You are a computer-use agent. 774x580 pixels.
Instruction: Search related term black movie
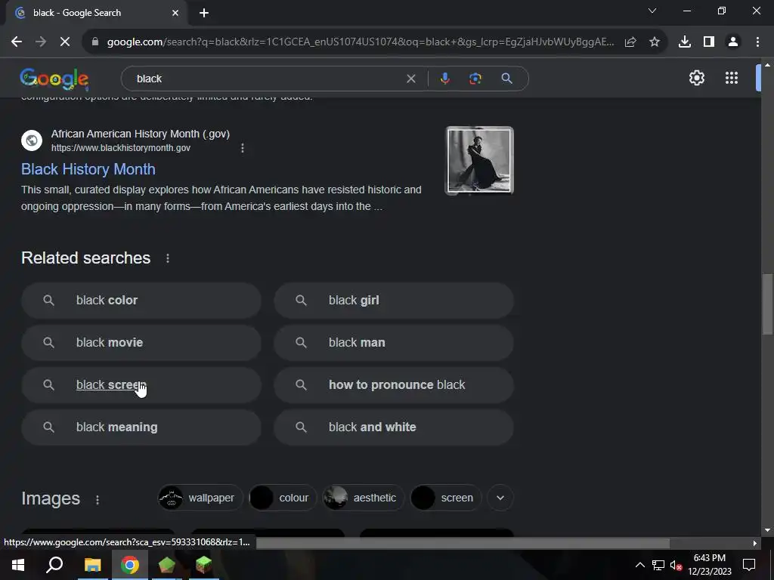pyautogui.click(x=141, y=343)
